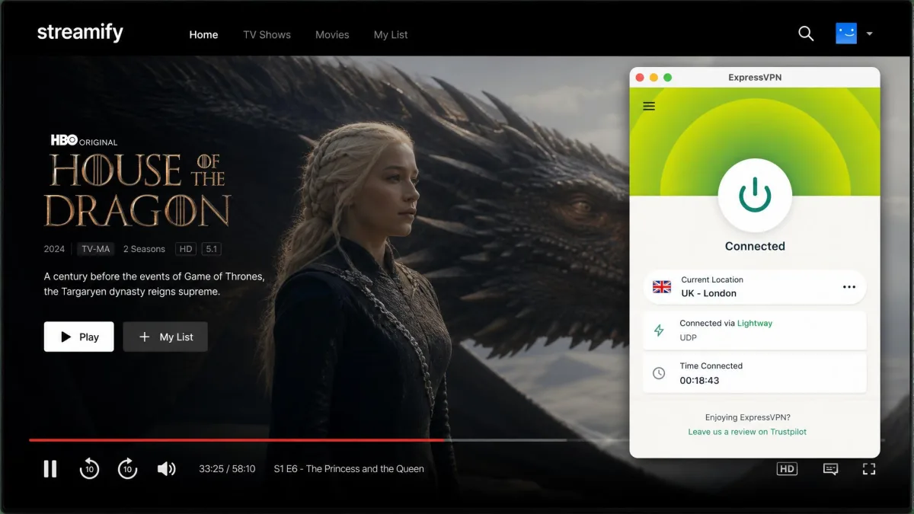Click the Connected status text
The height and width of the screenshot is (514, 914).
click(755, 246)
